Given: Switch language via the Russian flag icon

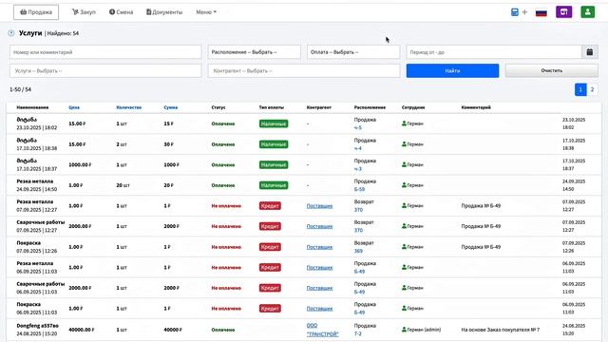Looking at the screenshot, I should click(541, 12).
